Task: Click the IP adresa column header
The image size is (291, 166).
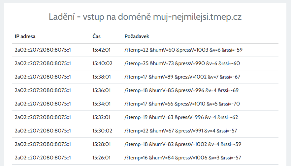Action: (x=25, y=36)
